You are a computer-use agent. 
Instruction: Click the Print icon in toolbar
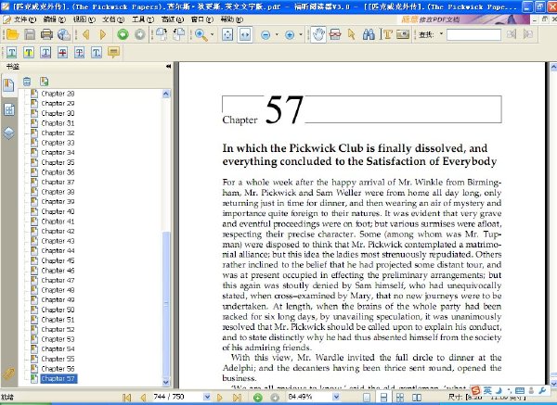click(46, 34)
